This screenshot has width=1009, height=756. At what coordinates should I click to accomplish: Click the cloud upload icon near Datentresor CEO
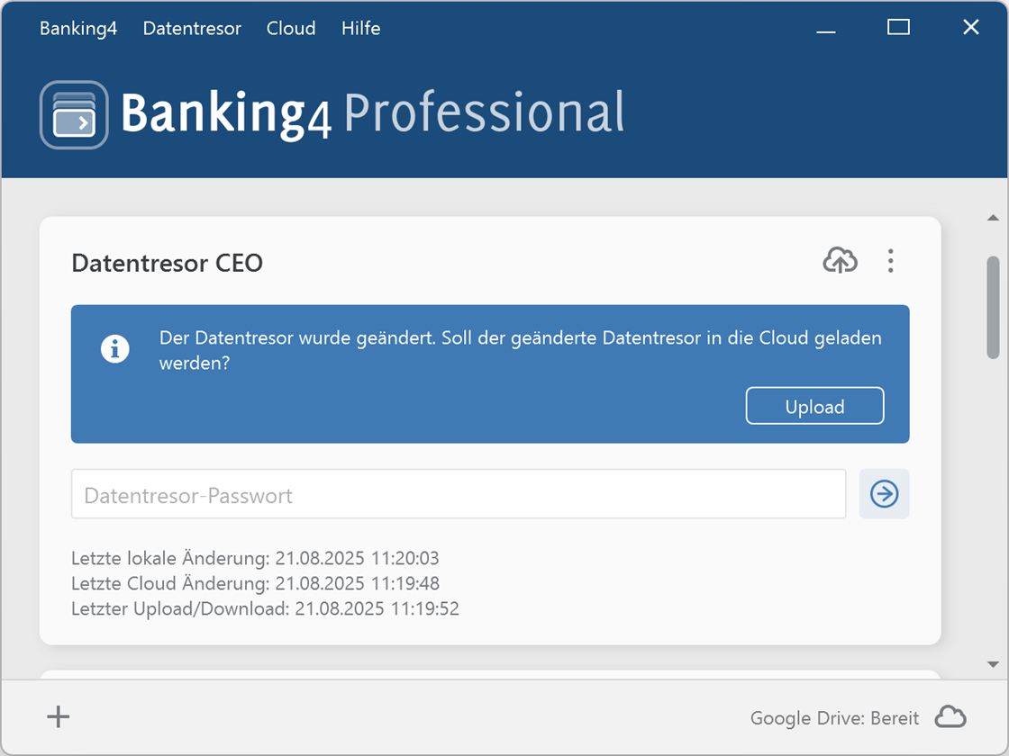(x=841, y=261)
